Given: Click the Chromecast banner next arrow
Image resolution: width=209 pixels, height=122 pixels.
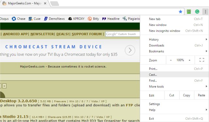Looking at the screenshot, I should point(130,50).
